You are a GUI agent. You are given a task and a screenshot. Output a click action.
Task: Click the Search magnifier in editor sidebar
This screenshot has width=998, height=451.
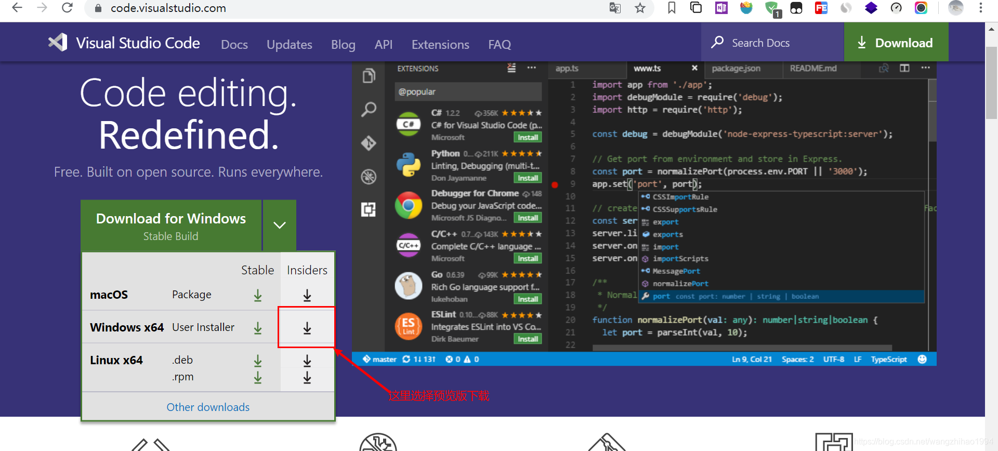[369, 109]
